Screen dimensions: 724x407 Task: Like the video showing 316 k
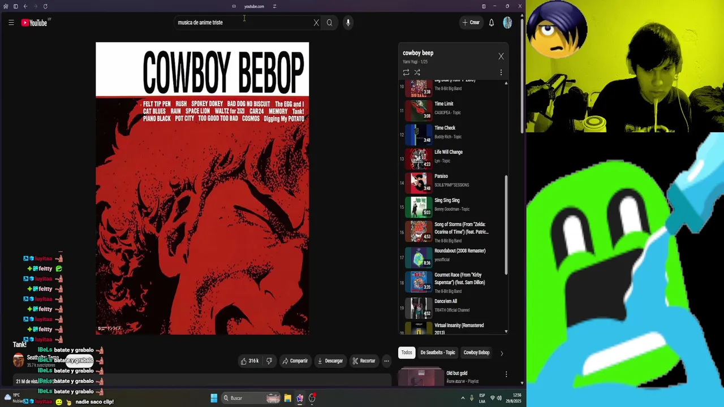(x=249, y=361)
